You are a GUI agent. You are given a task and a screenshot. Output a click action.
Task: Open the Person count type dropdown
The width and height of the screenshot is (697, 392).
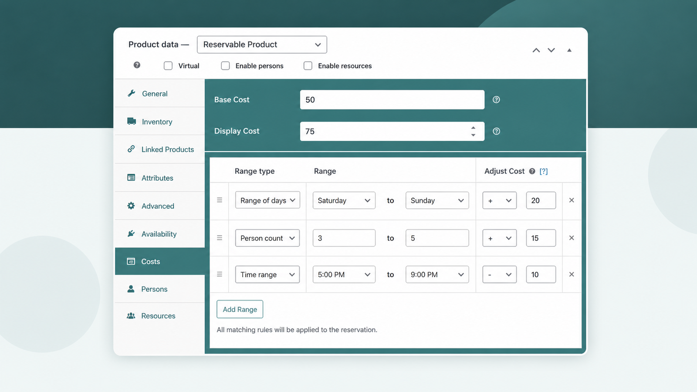267,238
